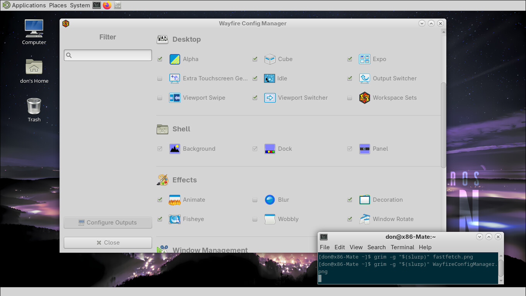Screen dimensions: 526x296
Task: Open the Dock plugin icon
Action: 270,149
